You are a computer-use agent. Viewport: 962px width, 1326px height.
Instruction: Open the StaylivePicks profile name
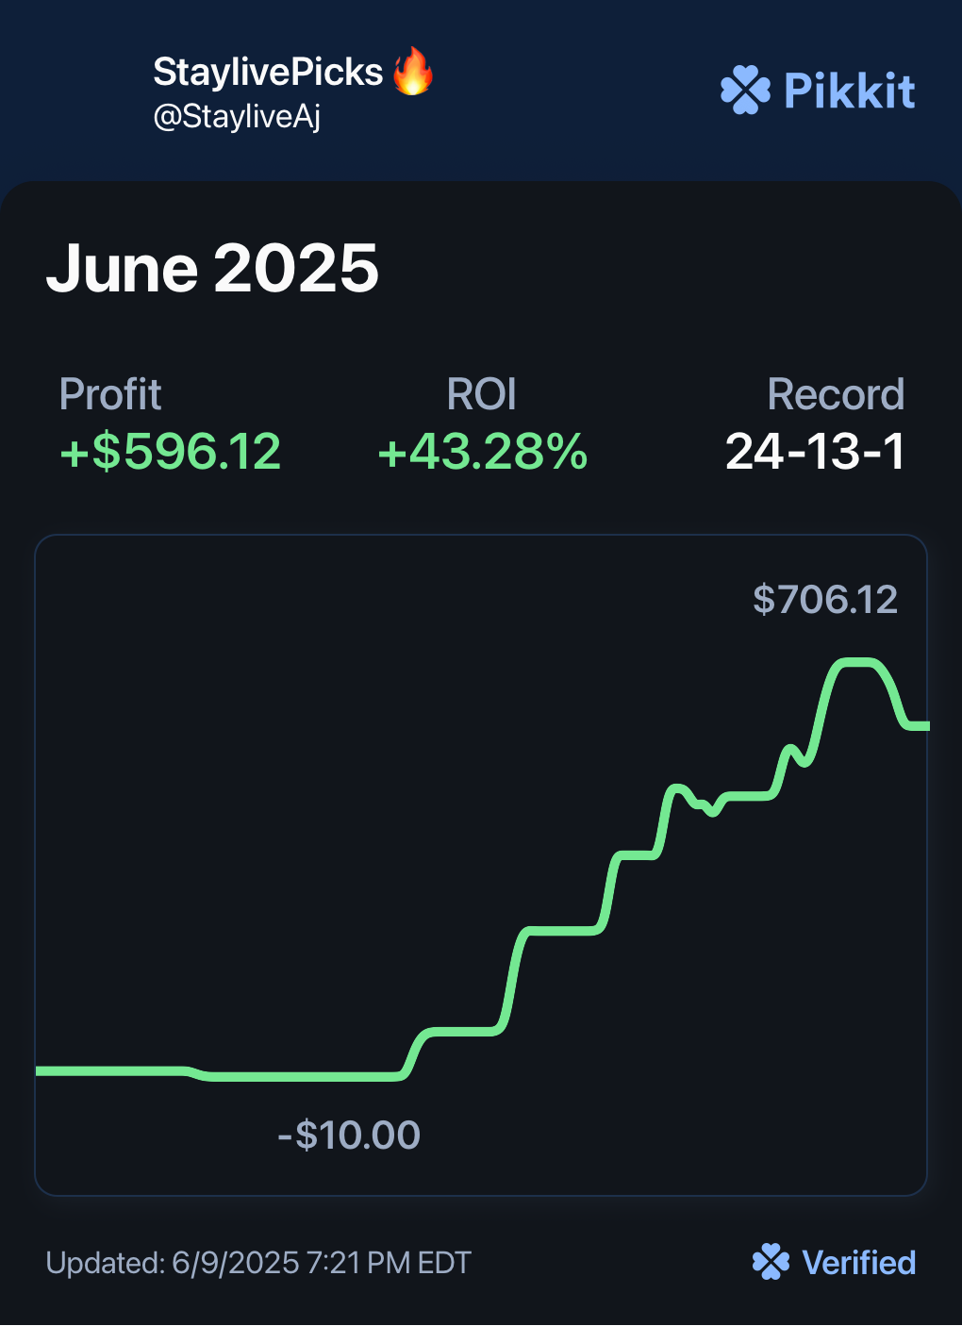[268, 73]
